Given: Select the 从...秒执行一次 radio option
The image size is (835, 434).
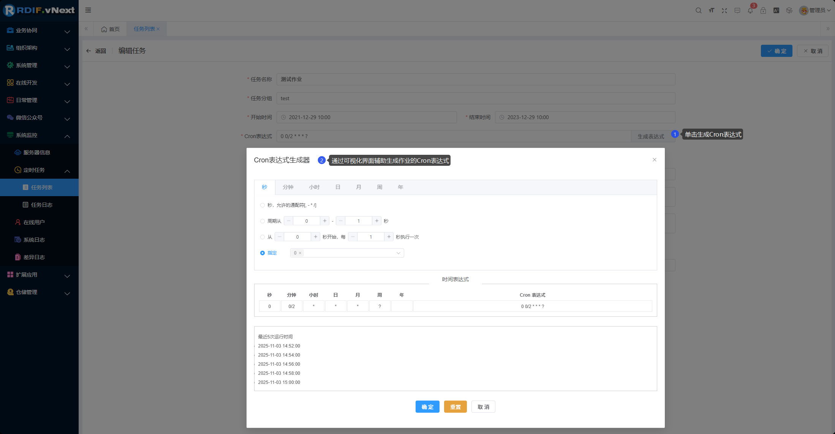Looking at the screenshot, I should (263, 237).
